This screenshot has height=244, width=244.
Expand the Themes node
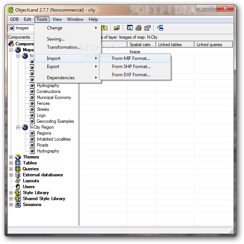(11, 157)
